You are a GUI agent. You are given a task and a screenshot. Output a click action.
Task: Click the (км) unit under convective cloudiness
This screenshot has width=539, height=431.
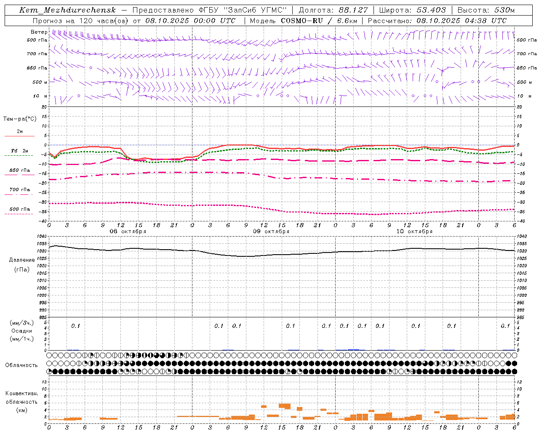(x=21, y=410)
